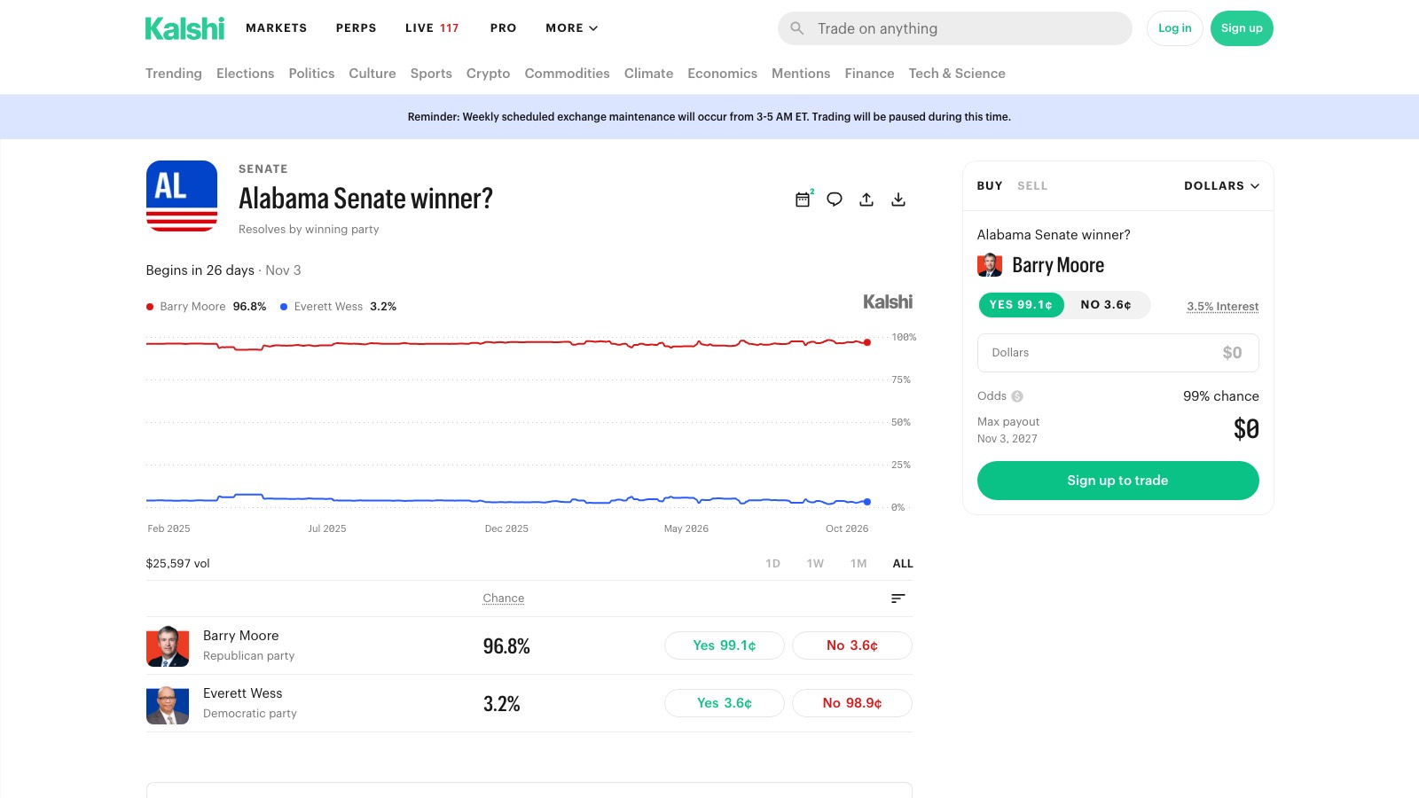
Task: Click the search magnifier icon
Action: [797, 28]
